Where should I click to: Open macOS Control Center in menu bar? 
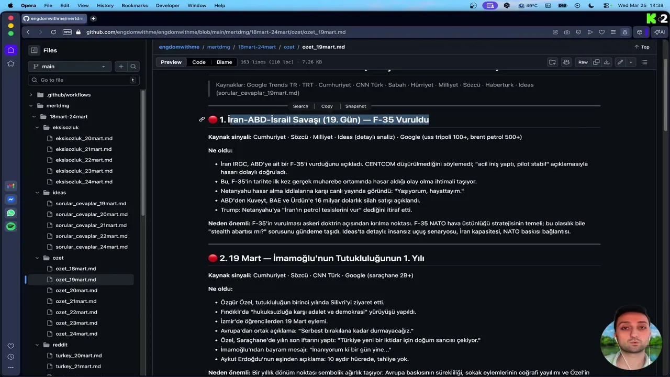[x=606, y=5]
